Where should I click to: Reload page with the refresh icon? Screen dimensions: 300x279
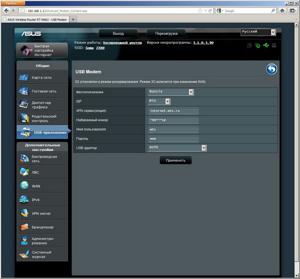click(210, 11)
